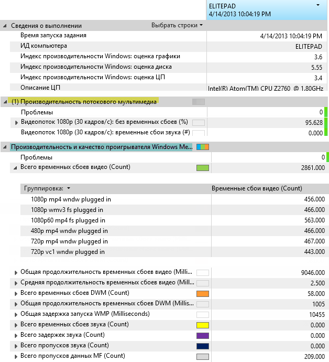Click the value 10455
This screenshot has width=329, height=362.
tap(317, 315)
